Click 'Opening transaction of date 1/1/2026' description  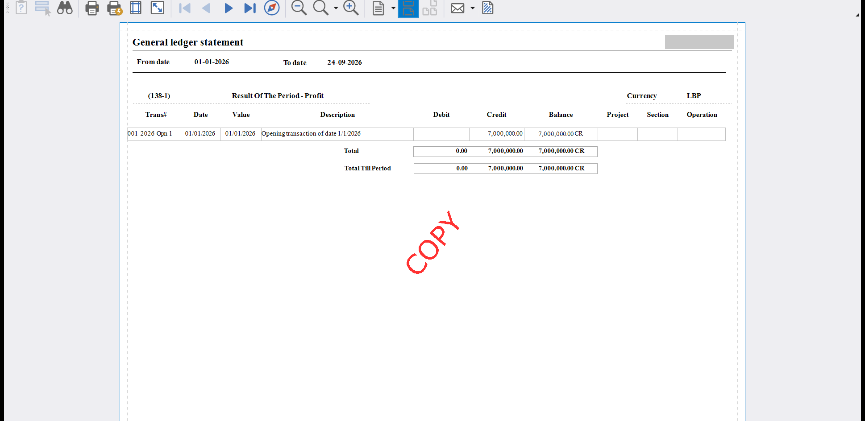click(x=311, y=133)
